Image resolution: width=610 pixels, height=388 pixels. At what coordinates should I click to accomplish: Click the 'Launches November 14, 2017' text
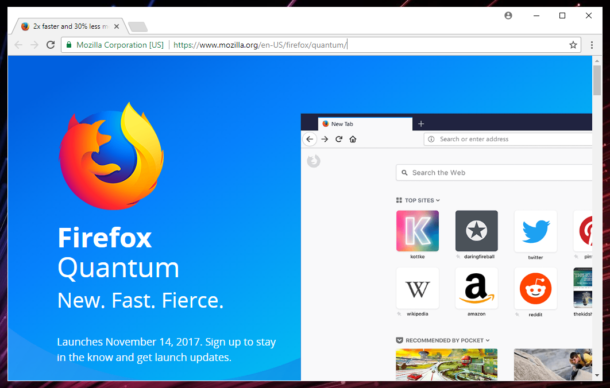130,342
